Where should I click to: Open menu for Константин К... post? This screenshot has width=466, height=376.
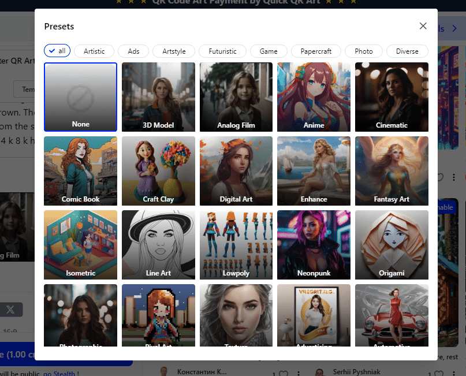[299, 373]
